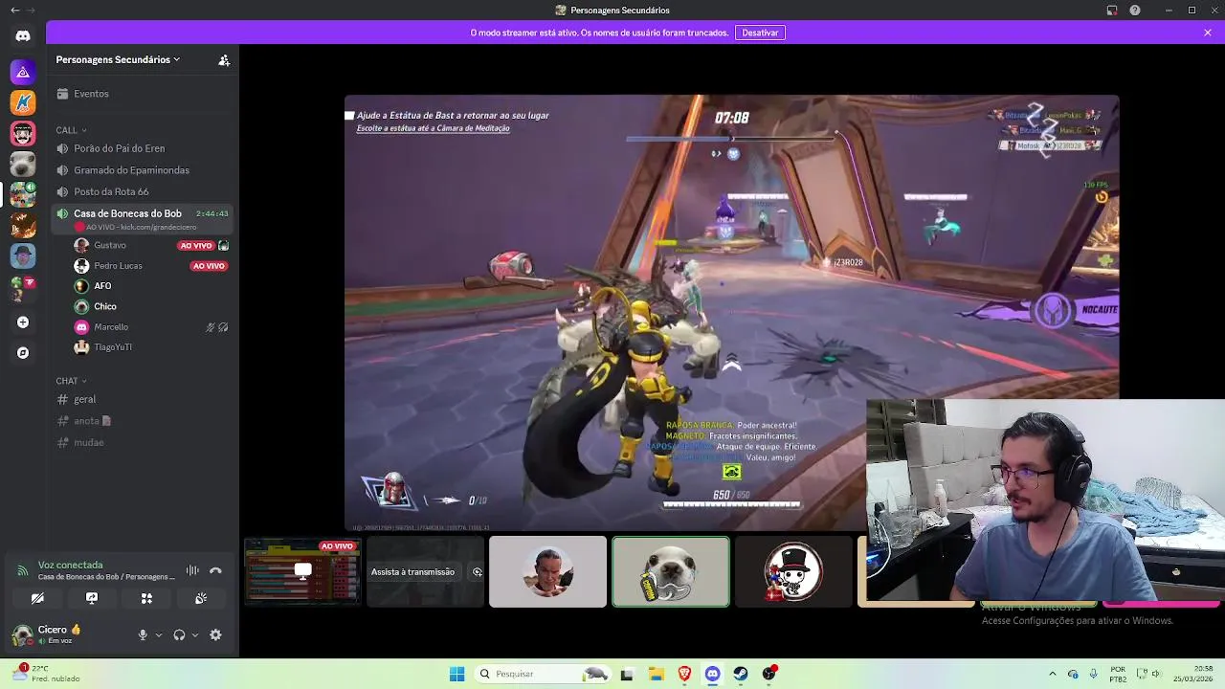Viewport: 1225px width, 689px height.
Task: Open Windows Start menu
Action: pyautogui.click(x=457, y=674)
